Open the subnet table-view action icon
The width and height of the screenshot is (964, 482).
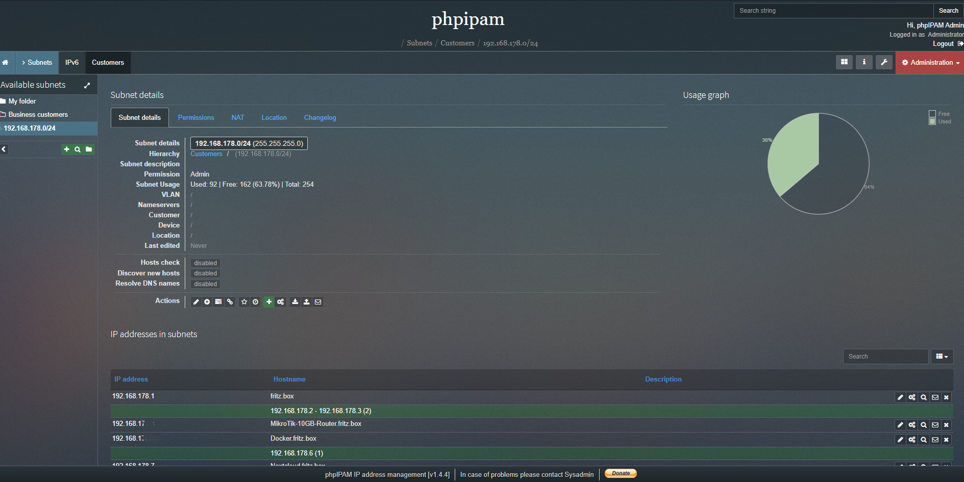click(218, 302)
